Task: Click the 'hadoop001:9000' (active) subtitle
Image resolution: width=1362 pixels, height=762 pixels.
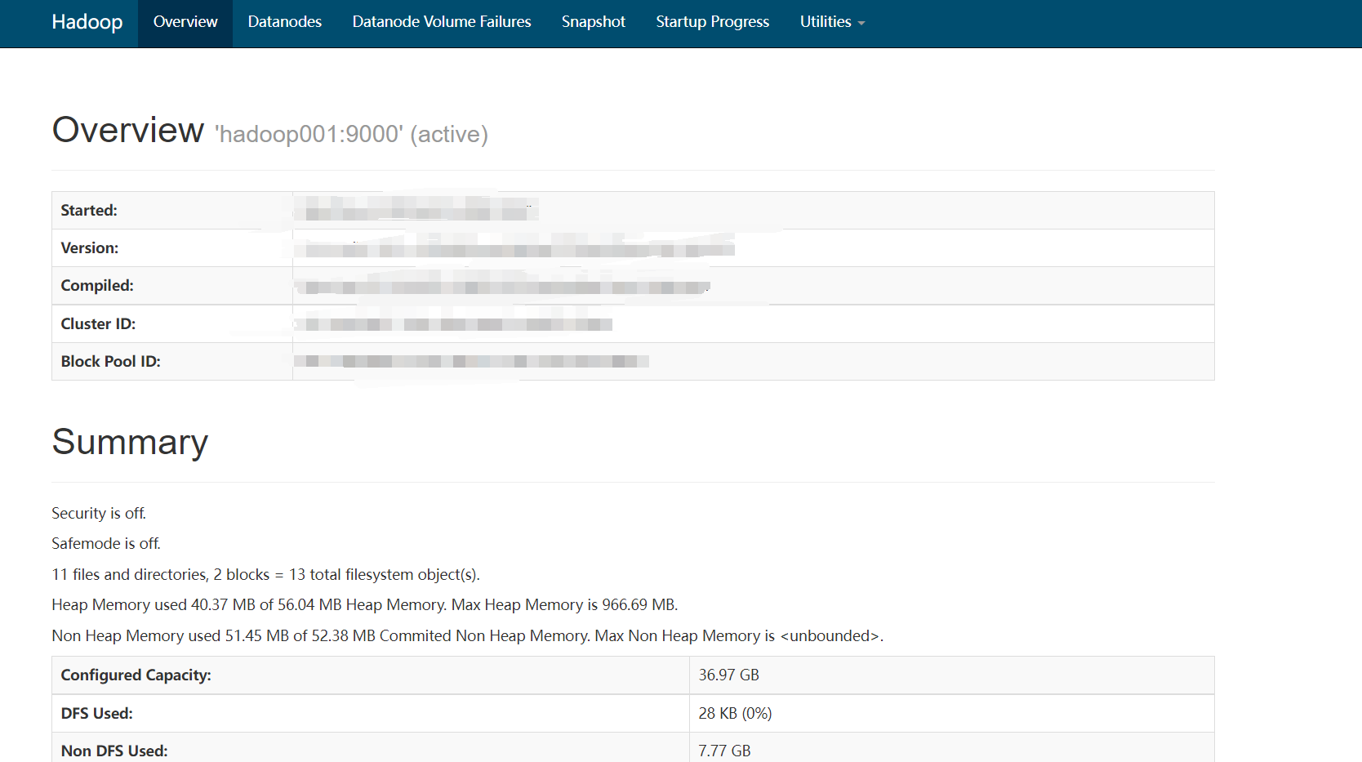Action: 351,134
